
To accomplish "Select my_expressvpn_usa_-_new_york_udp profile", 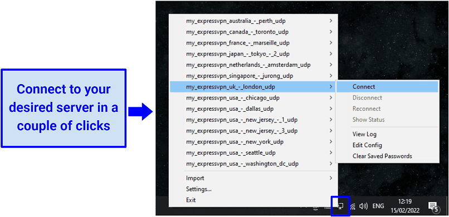I will click(253, 142).
